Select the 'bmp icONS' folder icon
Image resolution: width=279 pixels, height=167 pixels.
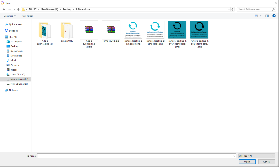tap(67, 30)
